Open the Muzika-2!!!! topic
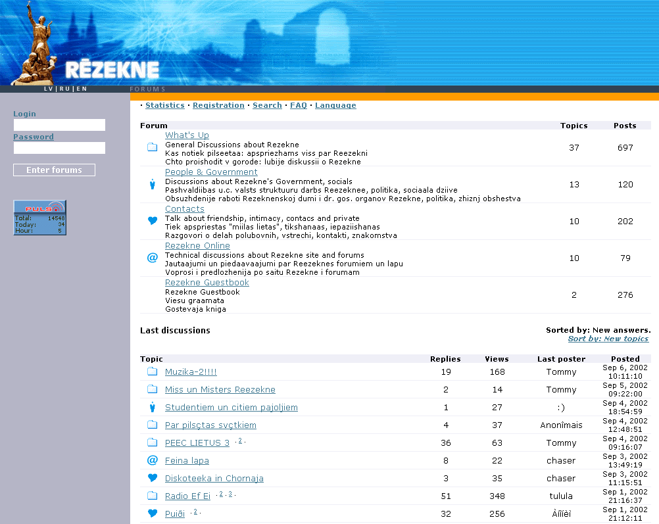 [191, 372]
